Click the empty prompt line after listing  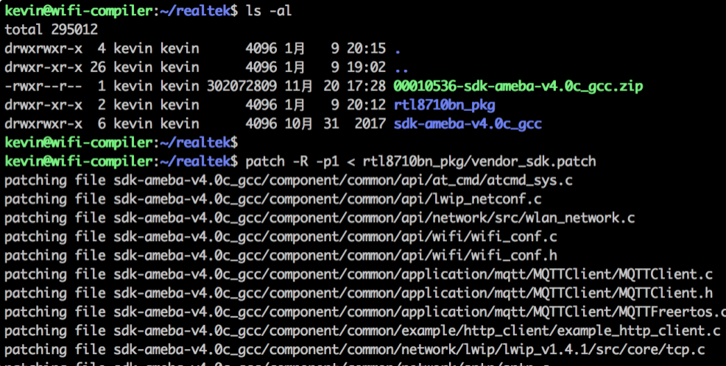121,143
